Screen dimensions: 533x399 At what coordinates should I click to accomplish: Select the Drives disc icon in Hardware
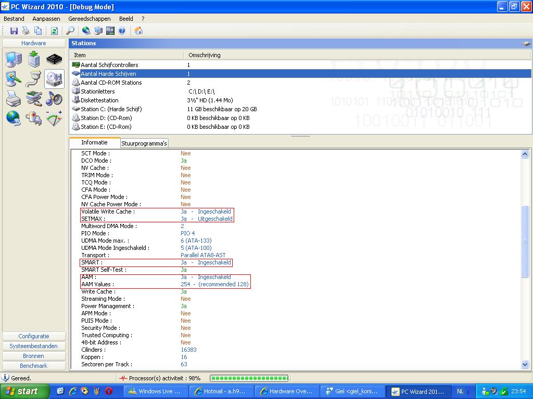54,79
